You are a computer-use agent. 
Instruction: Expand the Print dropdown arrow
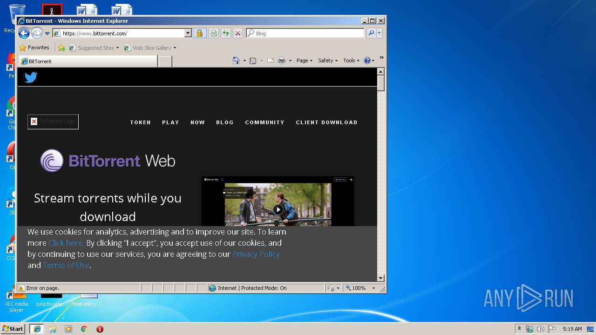(x=290, y=61)
